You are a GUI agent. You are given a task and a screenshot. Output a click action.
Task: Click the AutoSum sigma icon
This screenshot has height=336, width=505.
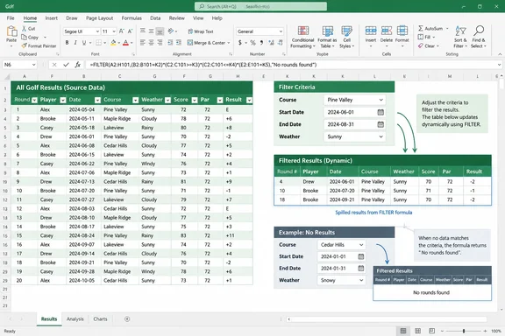(x=421, y=28)
